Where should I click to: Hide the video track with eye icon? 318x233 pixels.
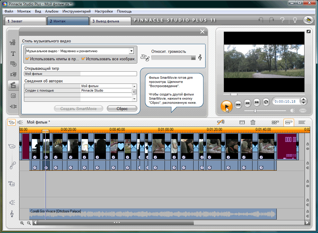coord(308,149)
